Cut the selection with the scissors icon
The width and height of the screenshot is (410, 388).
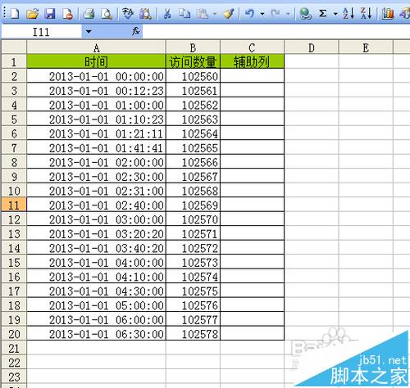click(x=167, y=13)
